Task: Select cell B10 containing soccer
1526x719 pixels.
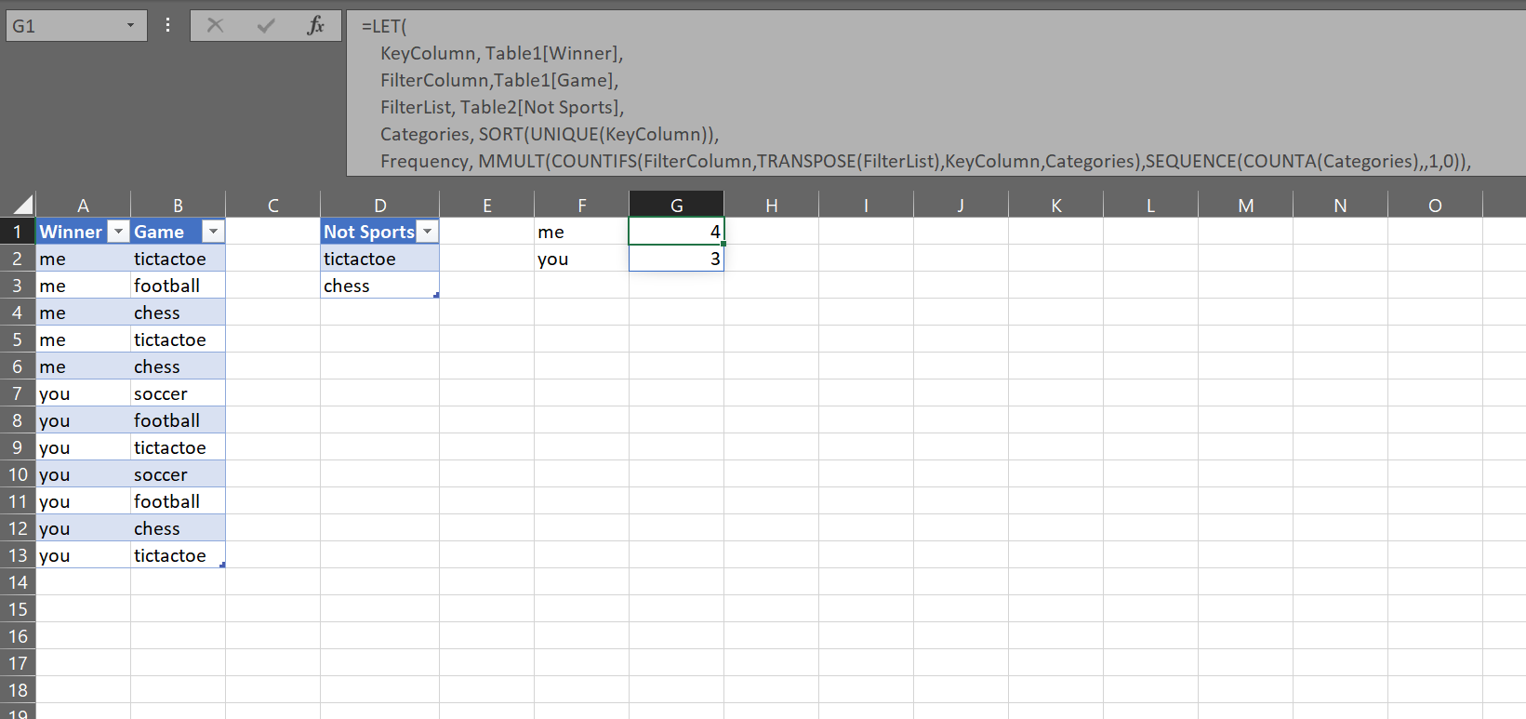Action: pos(178,474)
